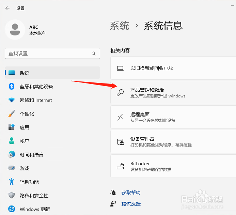Click the ABC user avatar picture
This screenshot has width=236, height=215.
click(15, 30)
